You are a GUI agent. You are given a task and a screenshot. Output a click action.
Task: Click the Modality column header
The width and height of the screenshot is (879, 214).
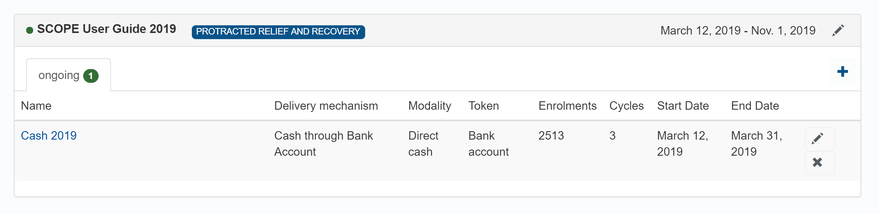[x=429, y=106]
